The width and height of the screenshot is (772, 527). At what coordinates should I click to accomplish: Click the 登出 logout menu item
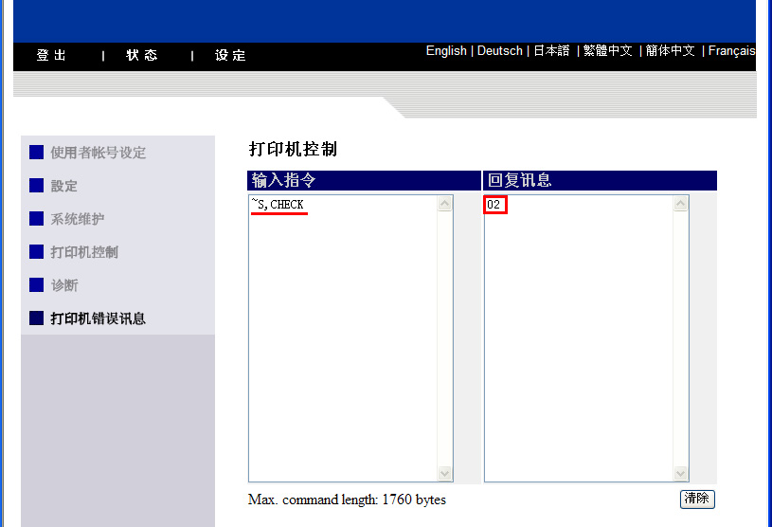pos(51,56)
